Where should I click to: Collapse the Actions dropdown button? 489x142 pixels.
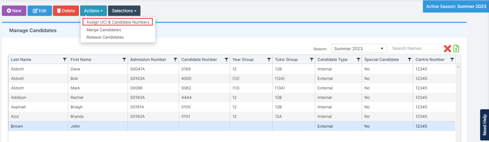click(x=93, y=11)
